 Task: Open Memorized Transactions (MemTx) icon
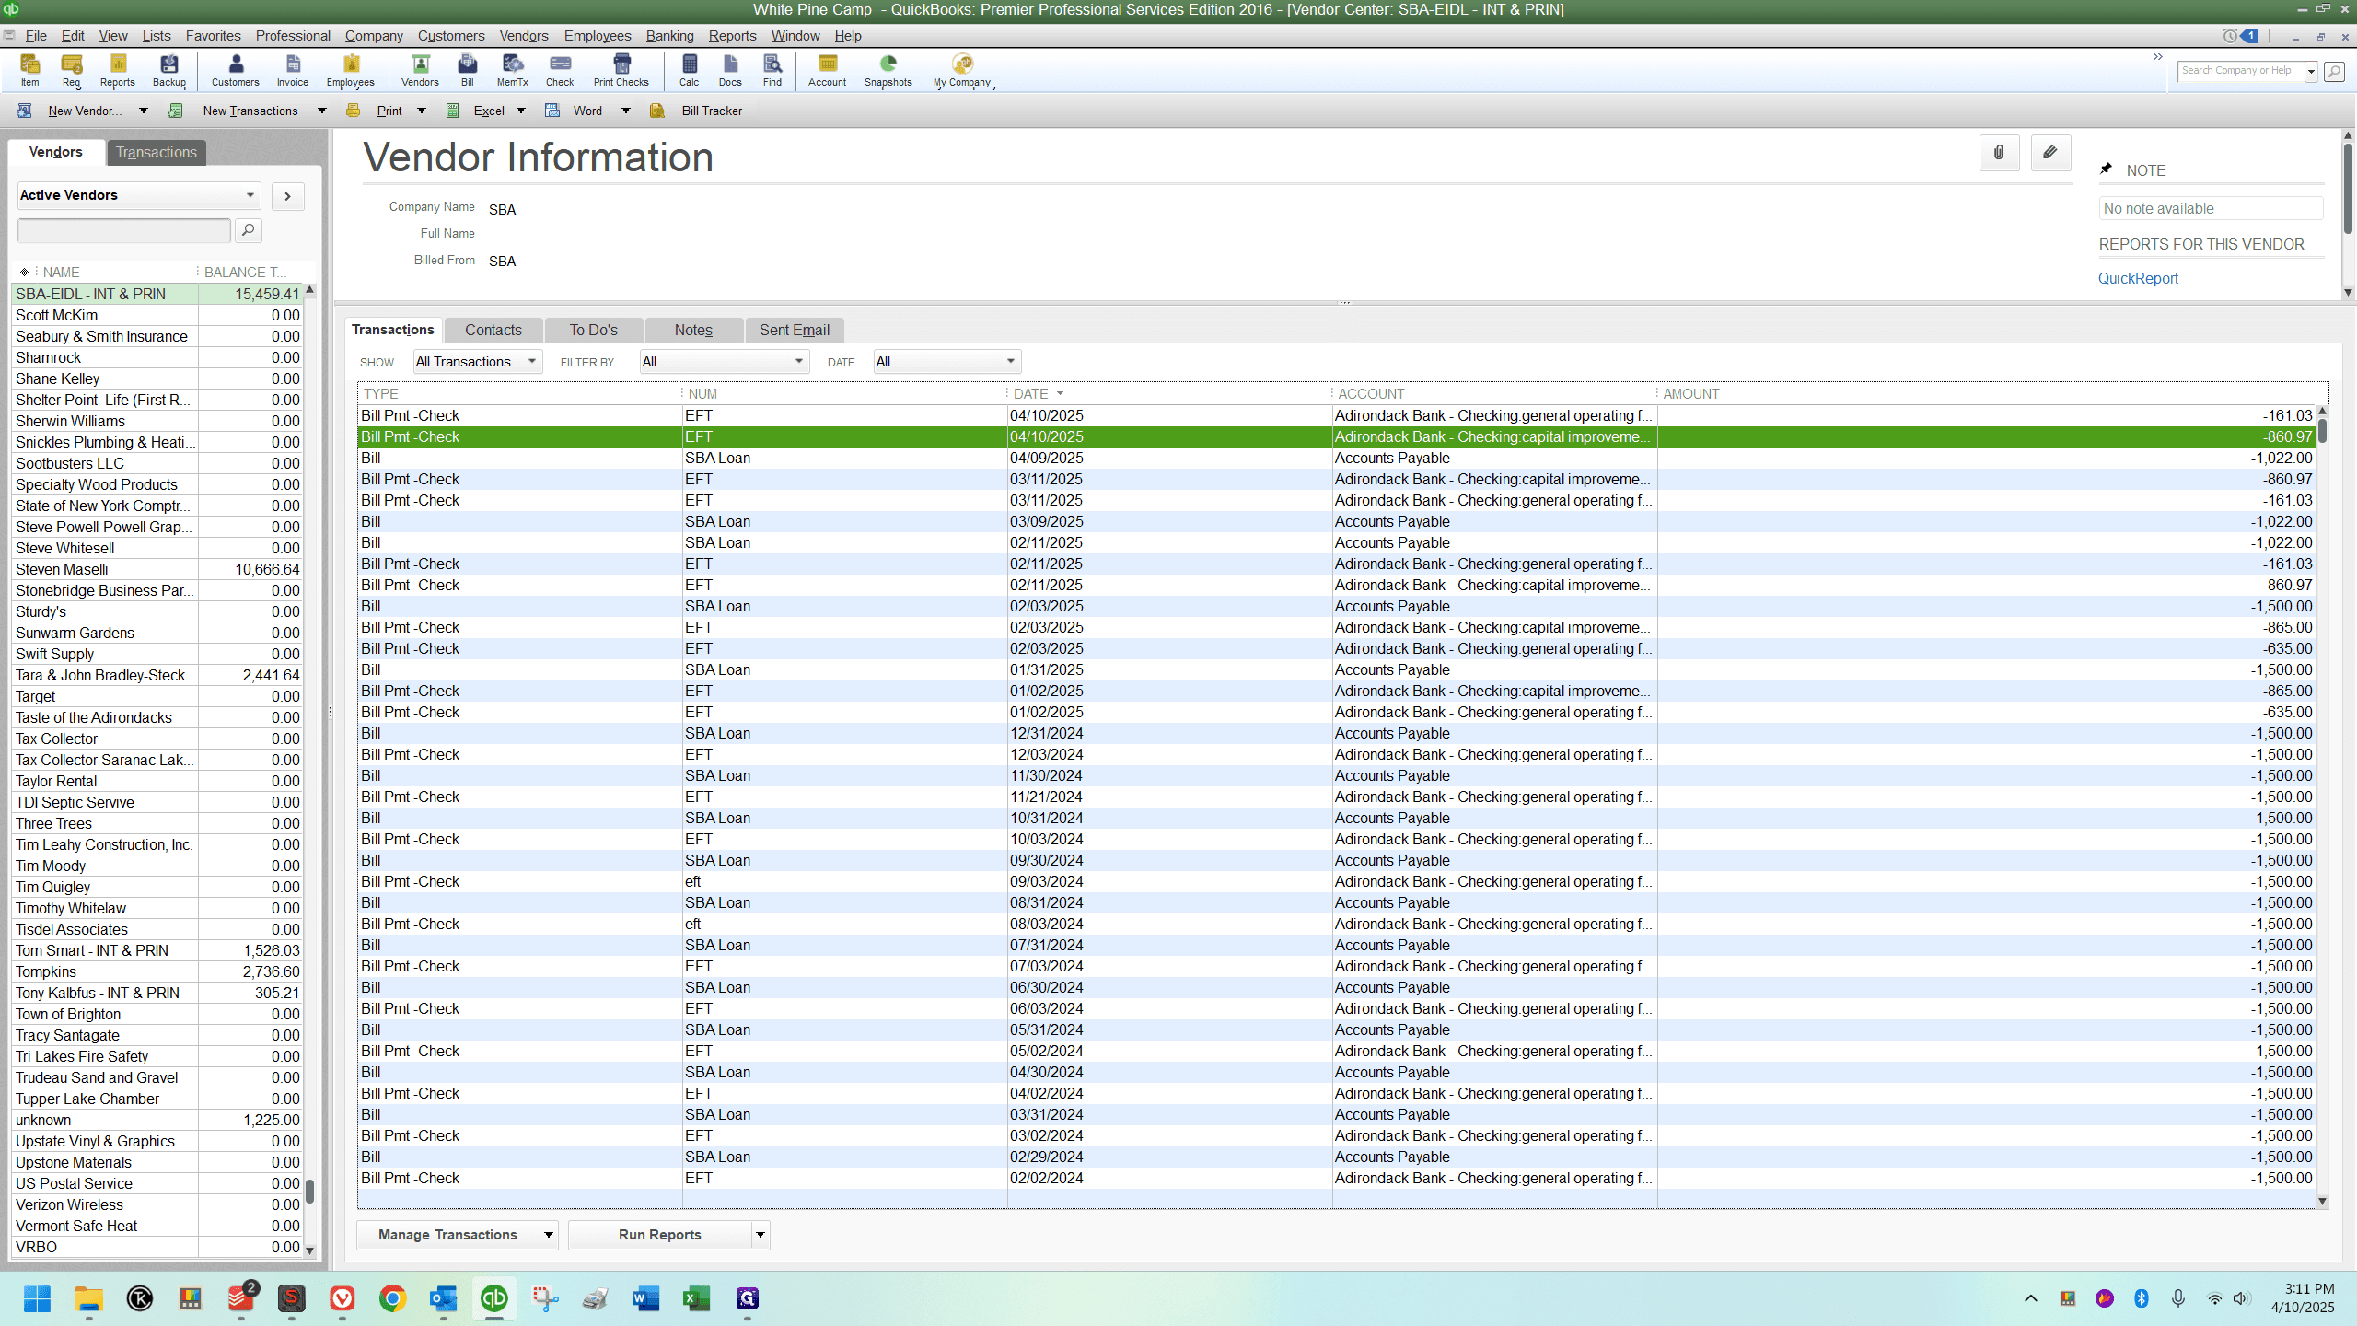(x=513, y=71)
